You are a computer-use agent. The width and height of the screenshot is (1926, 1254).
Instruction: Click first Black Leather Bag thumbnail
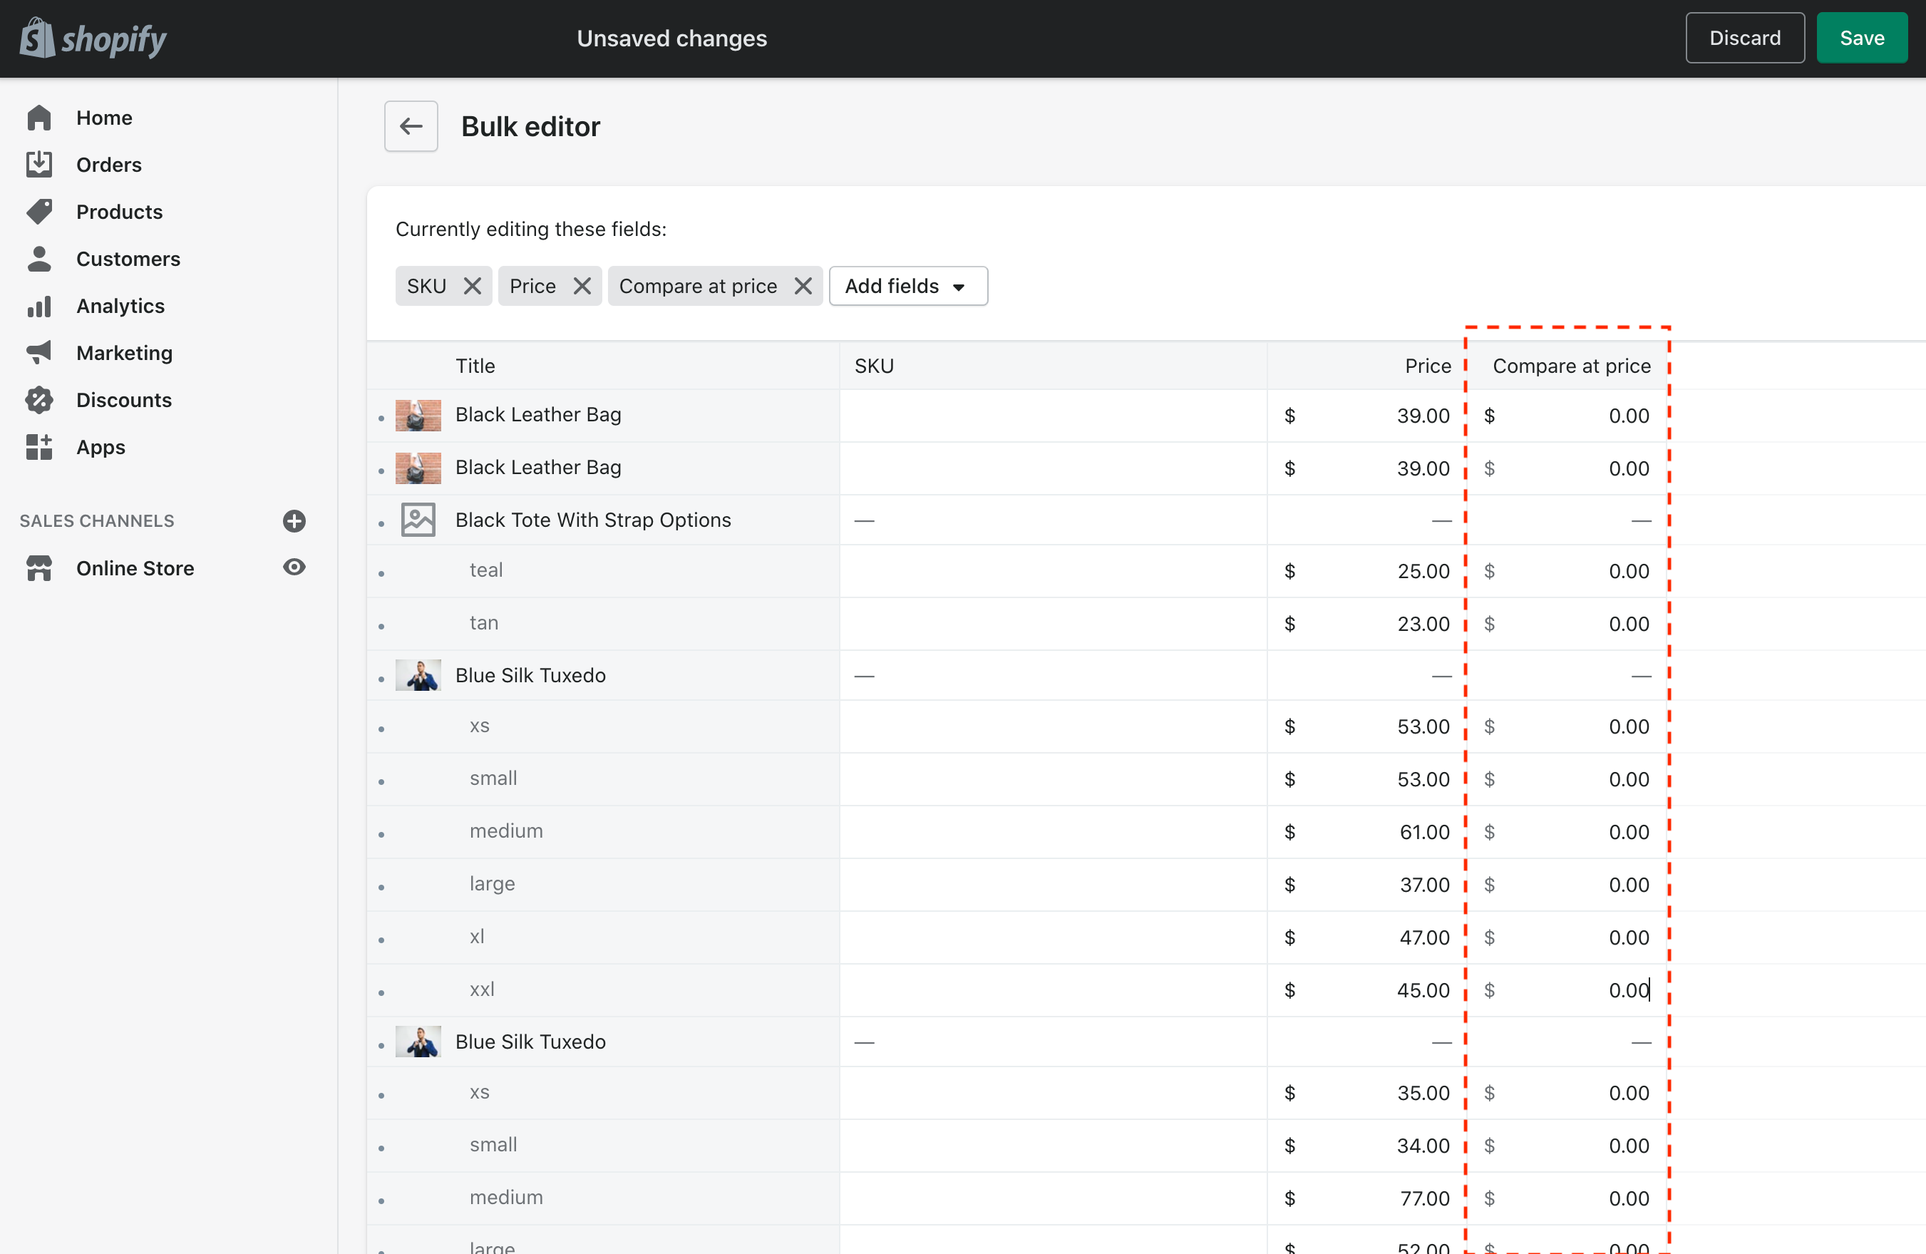(x=418, y=416)
